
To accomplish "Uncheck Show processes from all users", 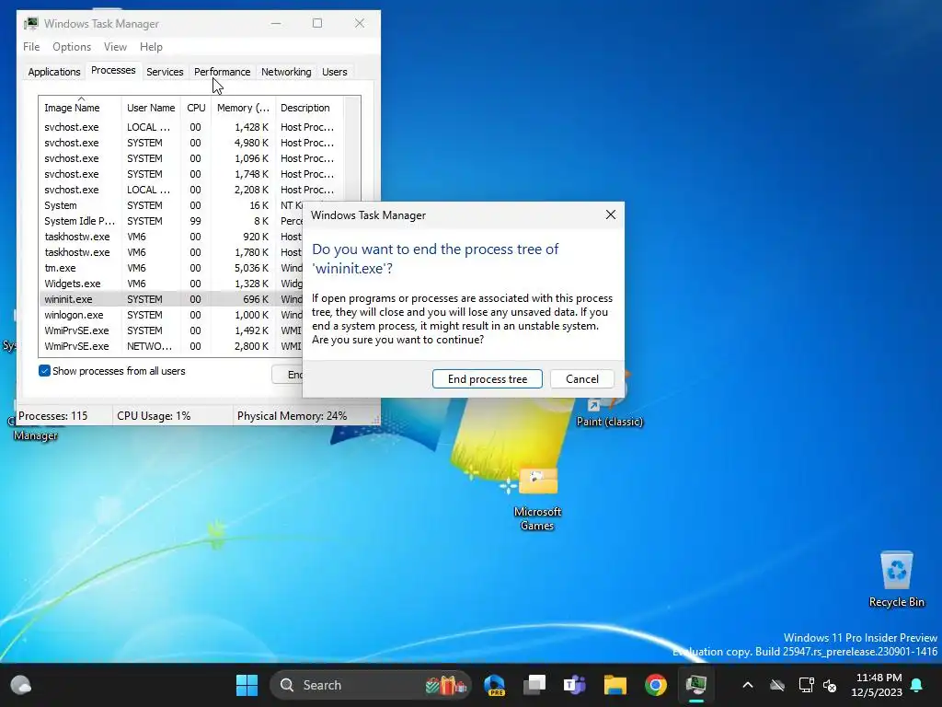I will (44, 371).
